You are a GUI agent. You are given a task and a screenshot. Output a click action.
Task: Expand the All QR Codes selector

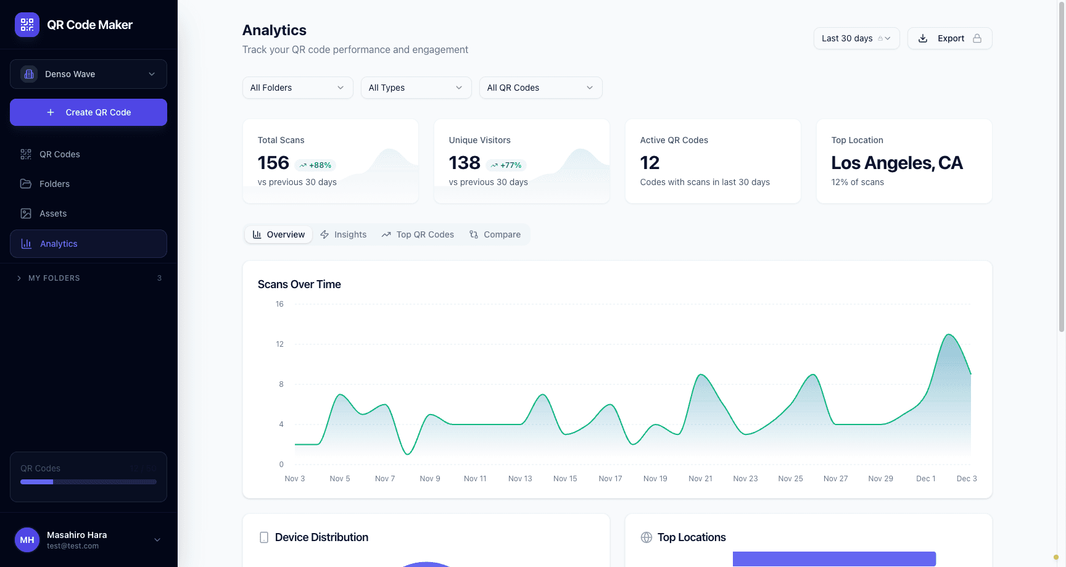click(540, 88)
